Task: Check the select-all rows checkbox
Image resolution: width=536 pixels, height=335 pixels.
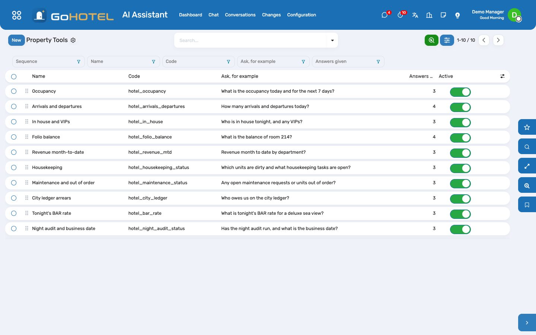Action: [14, 77]
